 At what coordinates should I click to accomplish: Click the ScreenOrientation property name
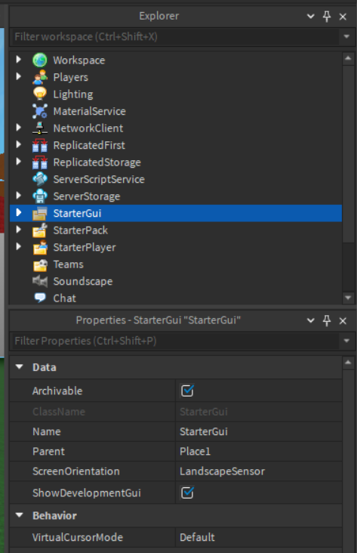coord(76,471)
